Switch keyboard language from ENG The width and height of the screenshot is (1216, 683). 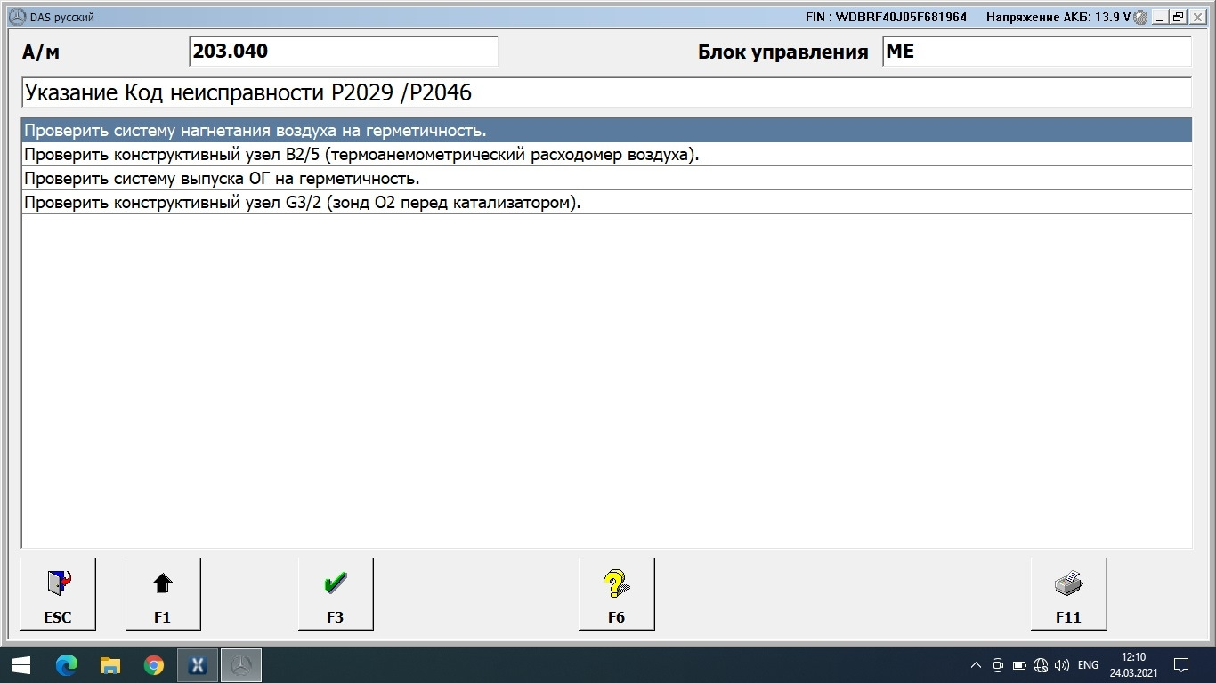coord(1086,664)
